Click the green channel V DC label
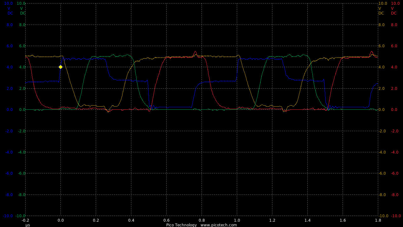This screenshot has height=227, width=403. [22, 11]
